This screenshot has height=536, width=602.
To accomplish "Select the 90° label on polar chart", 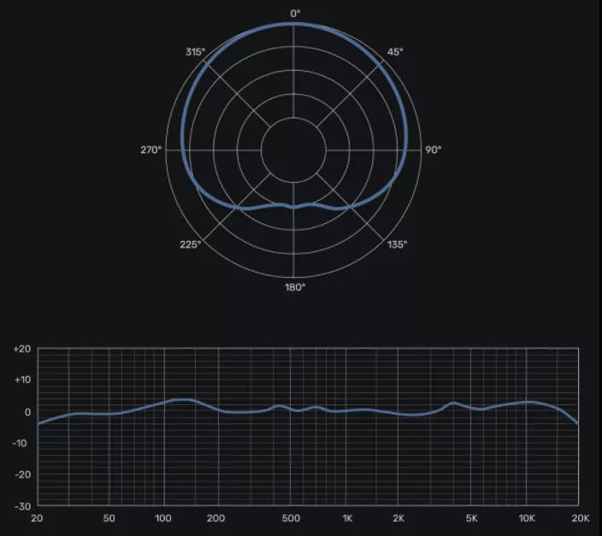I will pyautogui.click(x=434, y=150).
